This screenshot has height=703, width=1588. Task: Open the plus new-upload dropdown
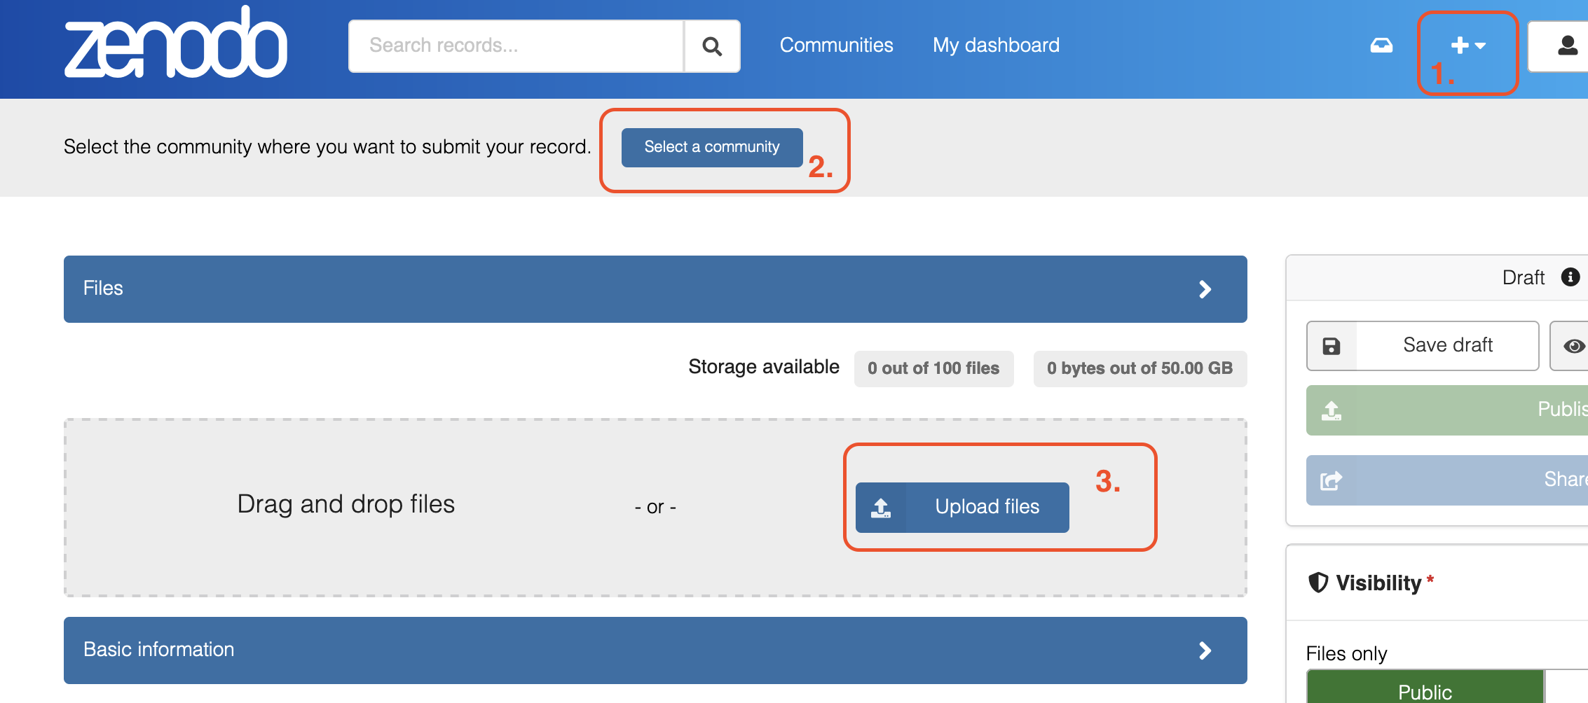[x=1467, y=46]
